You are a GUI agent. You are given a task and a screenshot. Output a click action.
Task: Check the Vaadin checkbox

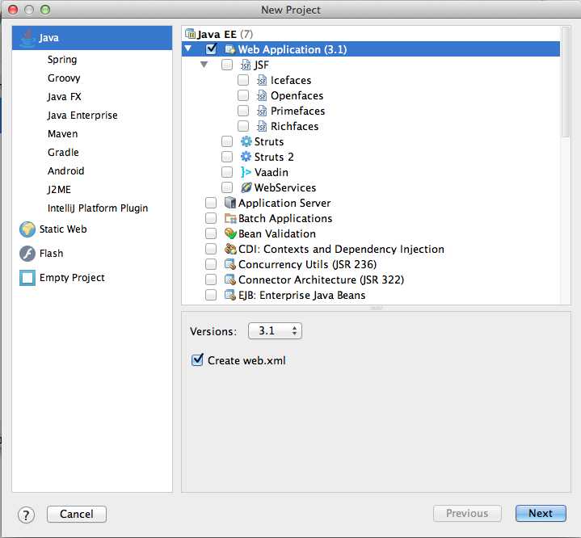coord(227,172)
